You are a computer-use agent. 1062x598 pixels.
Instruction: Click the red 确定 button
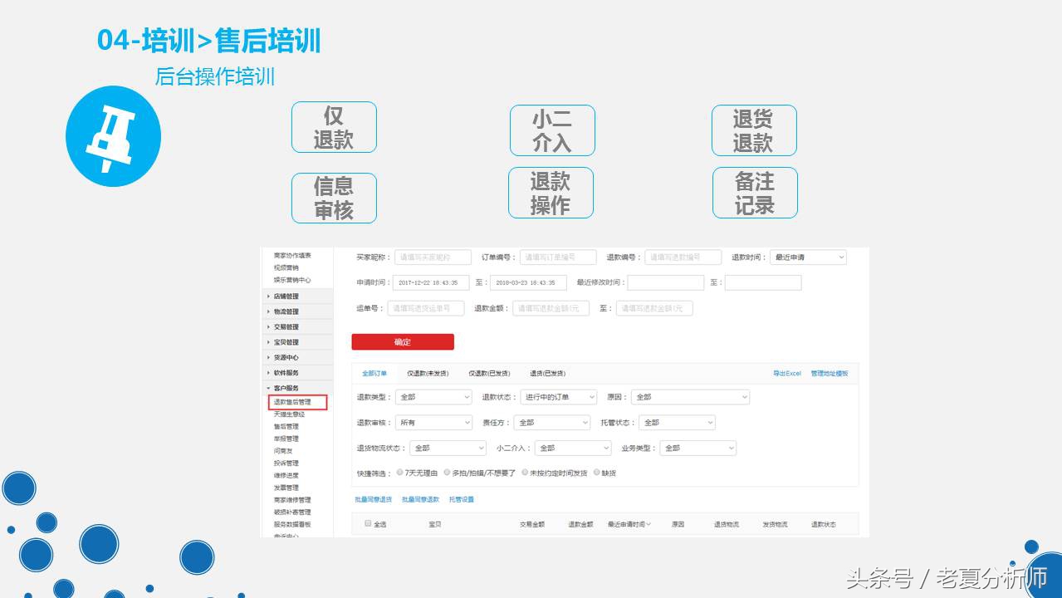pyautogui.click(x=403, y=341)
